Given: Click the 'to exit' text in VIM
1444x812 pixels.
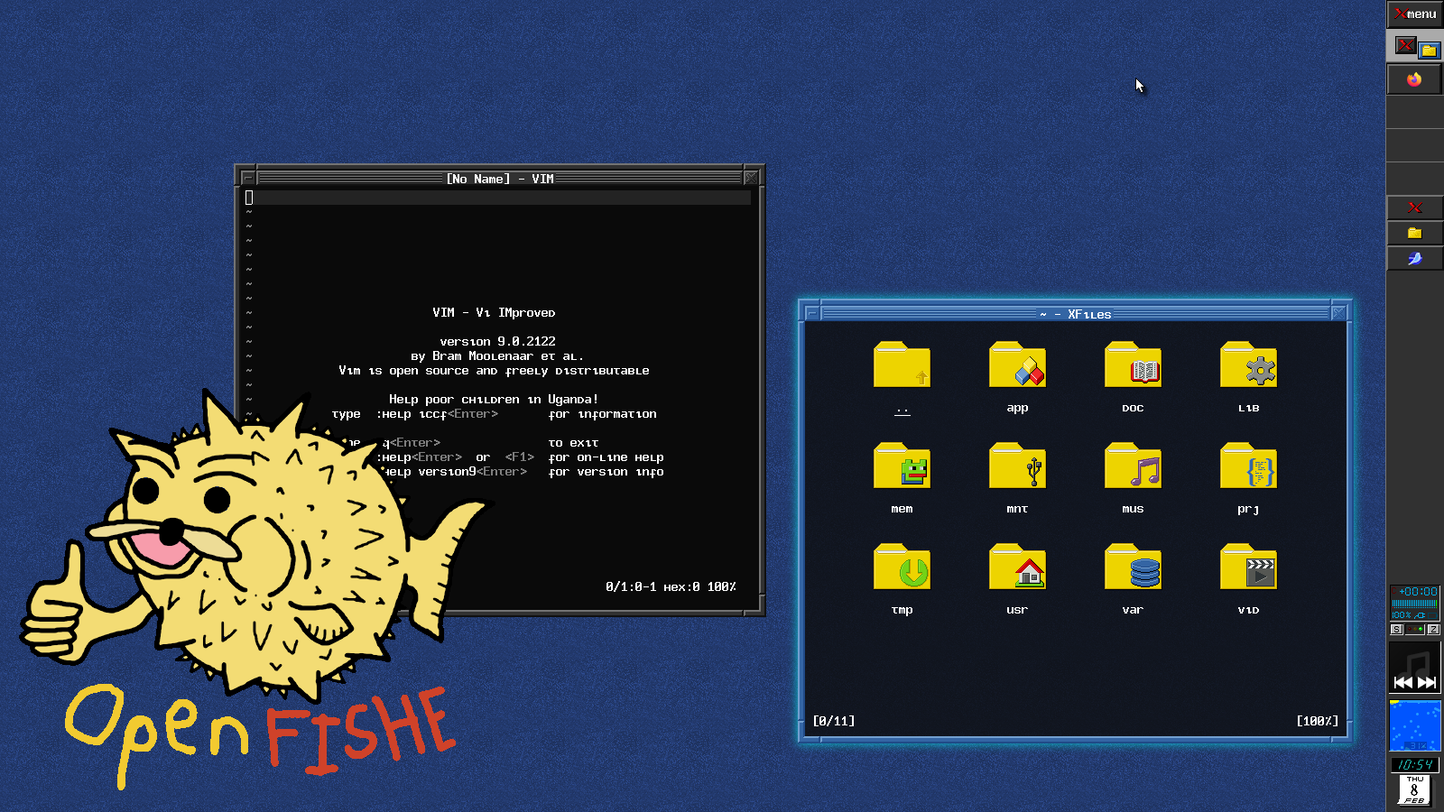Looking at the screenshot, I should (x=573, y=443).
